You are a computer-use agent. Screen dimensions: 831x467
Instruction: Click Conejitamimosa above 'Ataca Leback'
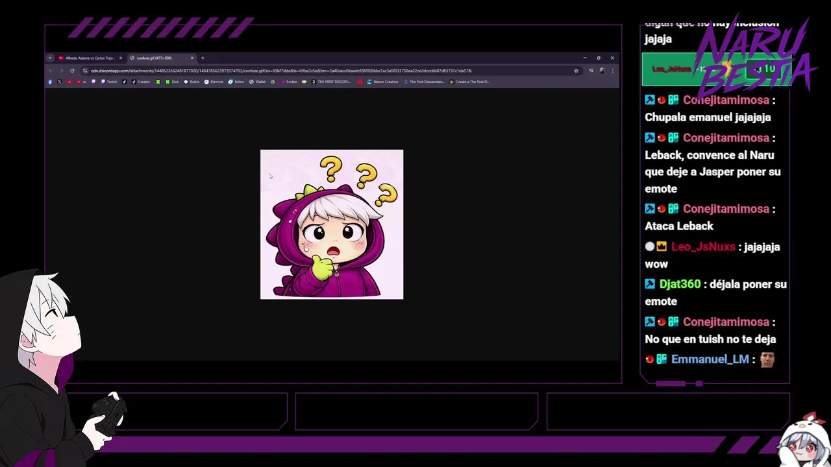pyautogui.click(x=726, y=209)
